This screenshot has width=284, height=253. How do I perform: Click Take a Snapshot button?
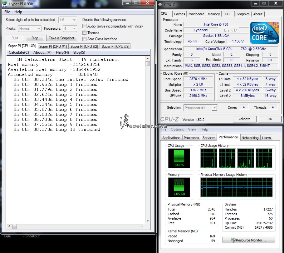tap(61, 38)
